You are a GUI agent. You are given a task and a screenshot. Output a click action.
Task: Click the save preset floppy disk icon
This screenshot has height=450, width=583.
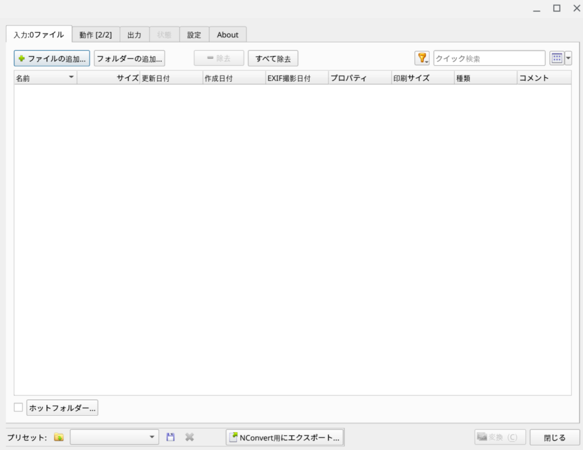[x=170, y=437]
